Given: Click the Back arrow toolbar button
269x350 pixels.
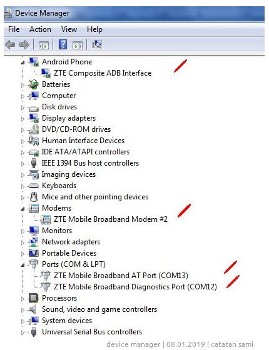Looking at the screenshot, I should [x=10, y=44].
